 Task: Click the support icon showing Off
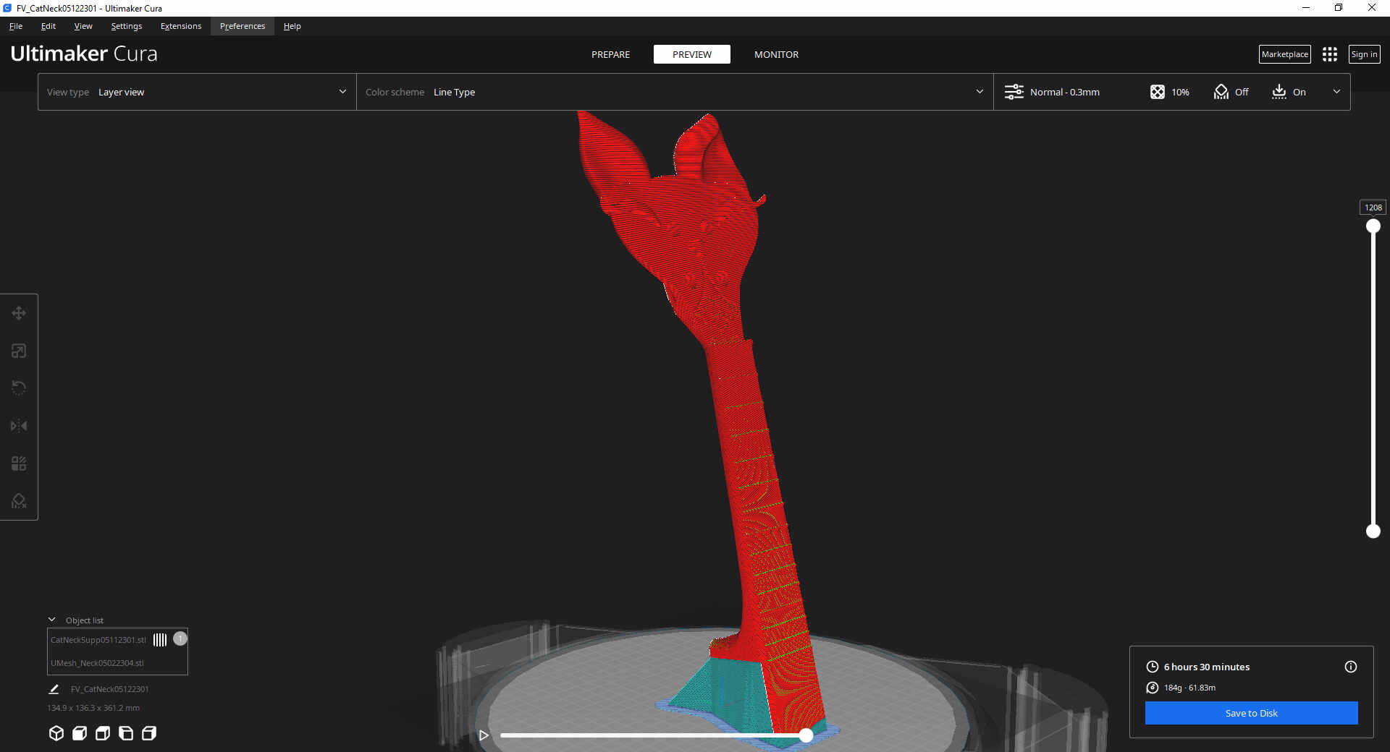1221,92
